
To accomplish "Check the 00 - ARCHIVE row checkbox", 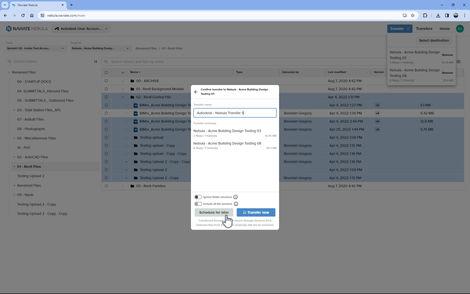I will pyautogui.click(x=106, y=81).
